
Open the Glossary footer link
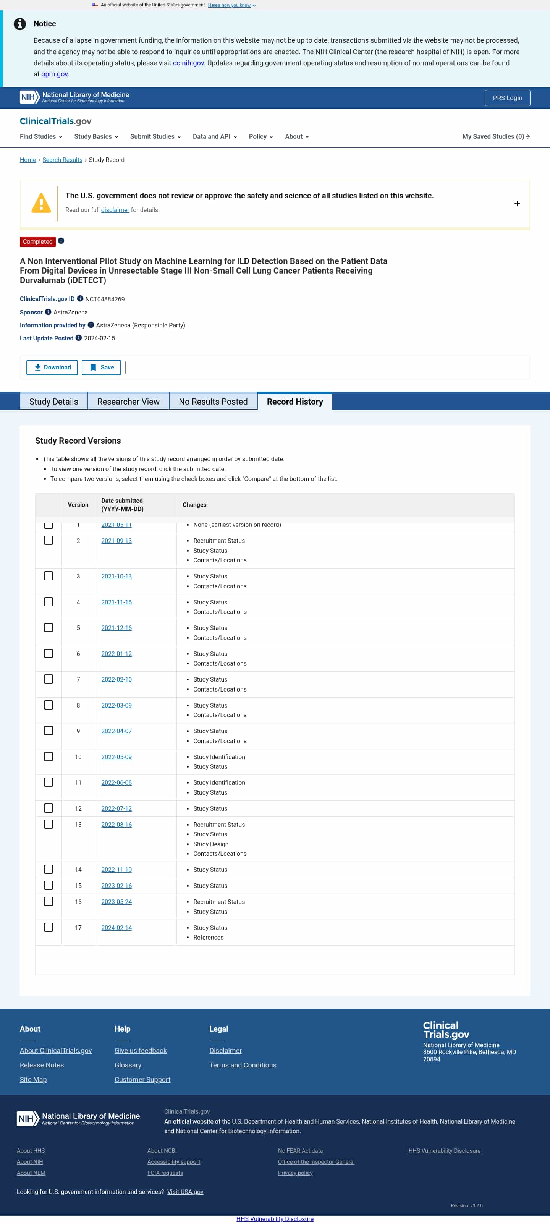(x=128, y=1065)
